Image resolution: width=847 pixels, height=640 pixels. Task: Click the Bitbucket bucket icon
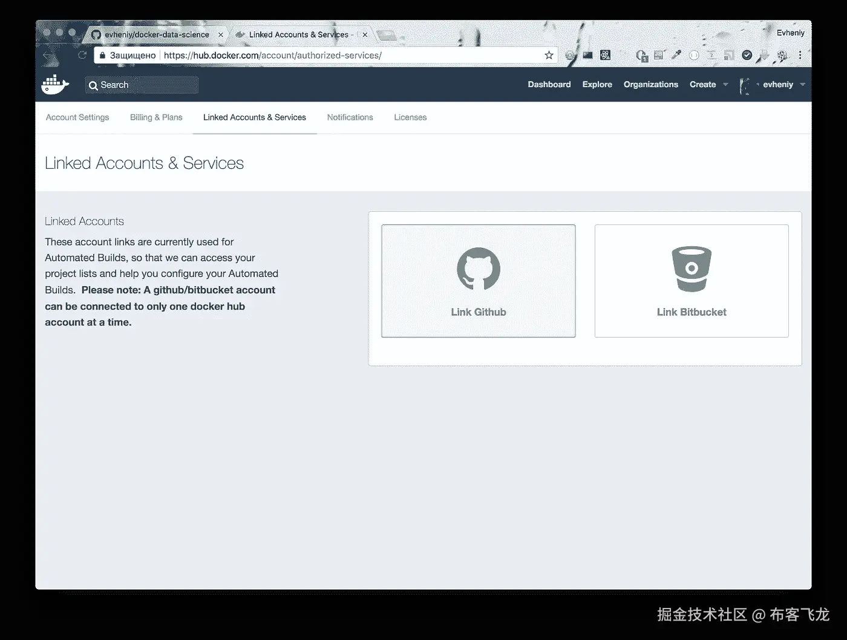[x=692, y=269]
